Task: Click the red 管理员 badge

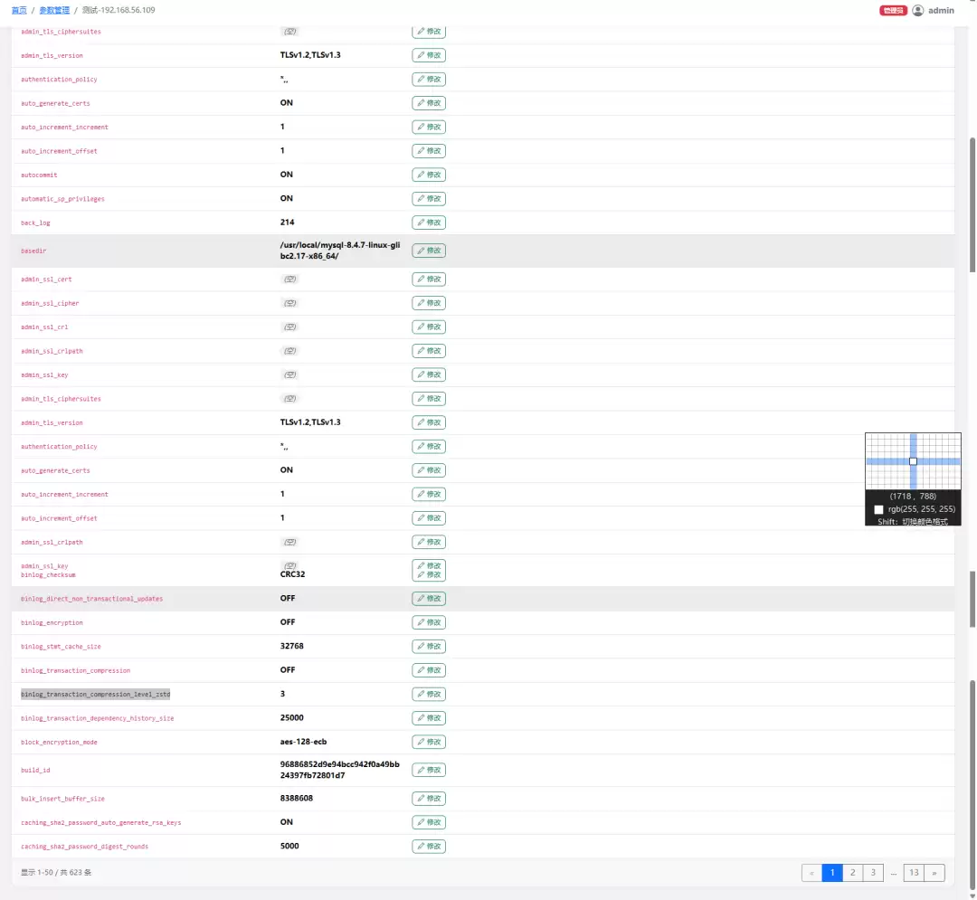Action: (893, 11)
